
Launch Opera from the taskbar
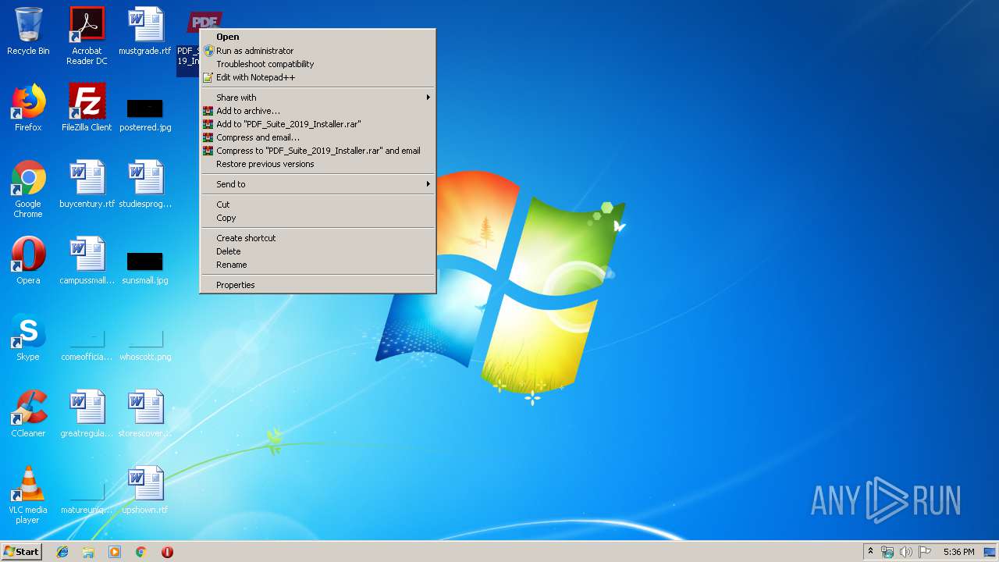tap(167, 552)
